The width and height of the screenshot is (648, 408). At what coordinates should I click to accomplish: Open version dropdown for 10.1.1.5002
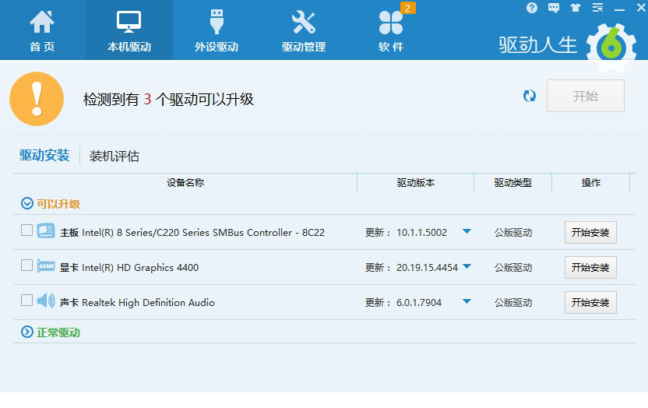click(x=467, y=231)
